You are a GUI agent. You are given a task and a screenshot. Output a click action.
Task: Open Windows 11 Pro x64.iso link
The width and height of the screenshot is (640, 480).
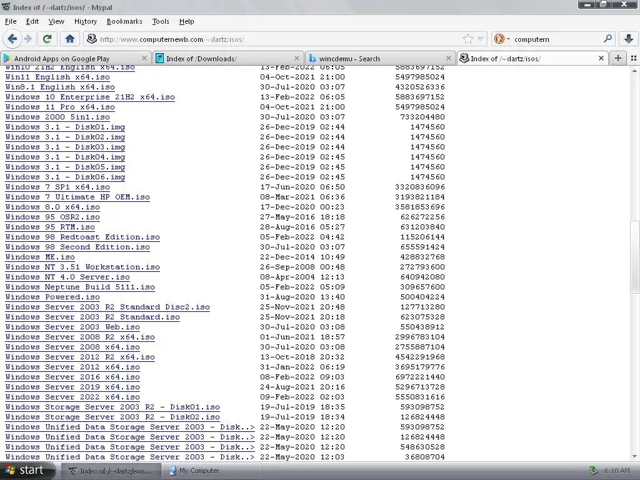[x=60, y=107]
